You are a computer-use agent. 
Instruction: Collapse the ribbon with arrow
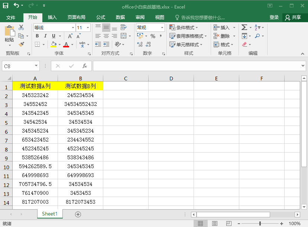(302, 53)
